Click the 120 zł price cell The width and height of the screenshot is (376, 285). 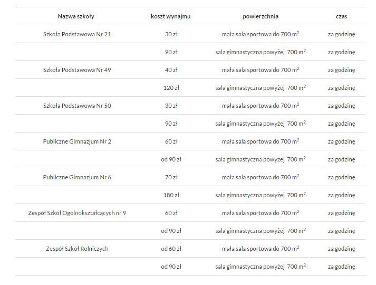pos(171,88)
